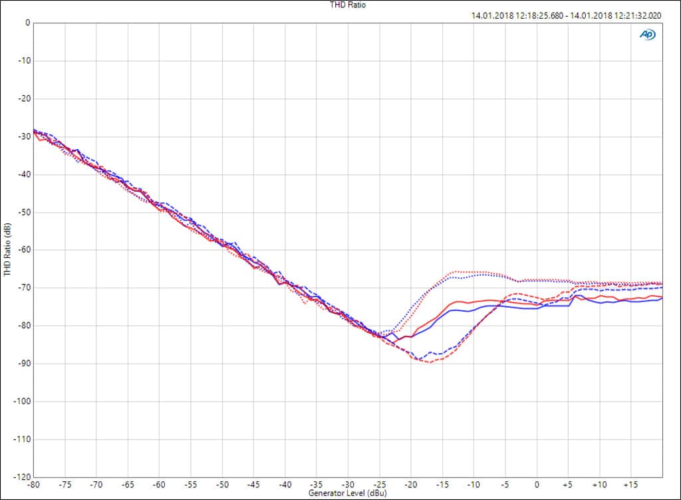The image size is (681, 500).
Task: Click the +15 tick on the horizontal axis
Action: pos(631,485)
